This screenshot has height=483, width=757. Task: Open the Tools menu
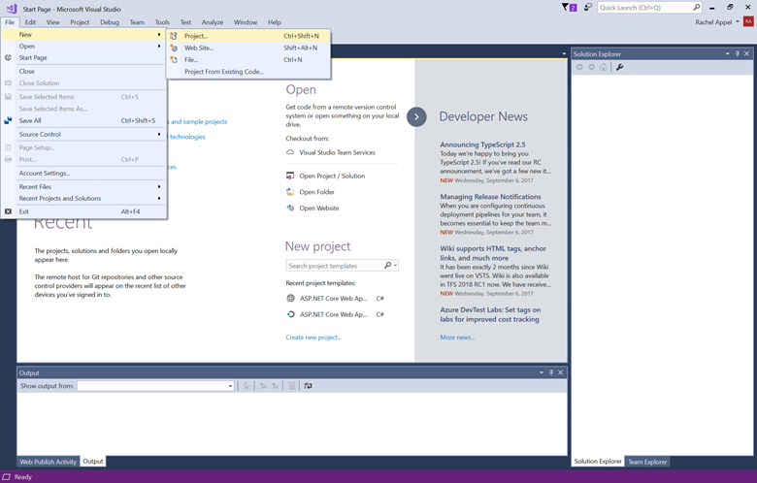(x=162, y=22)
